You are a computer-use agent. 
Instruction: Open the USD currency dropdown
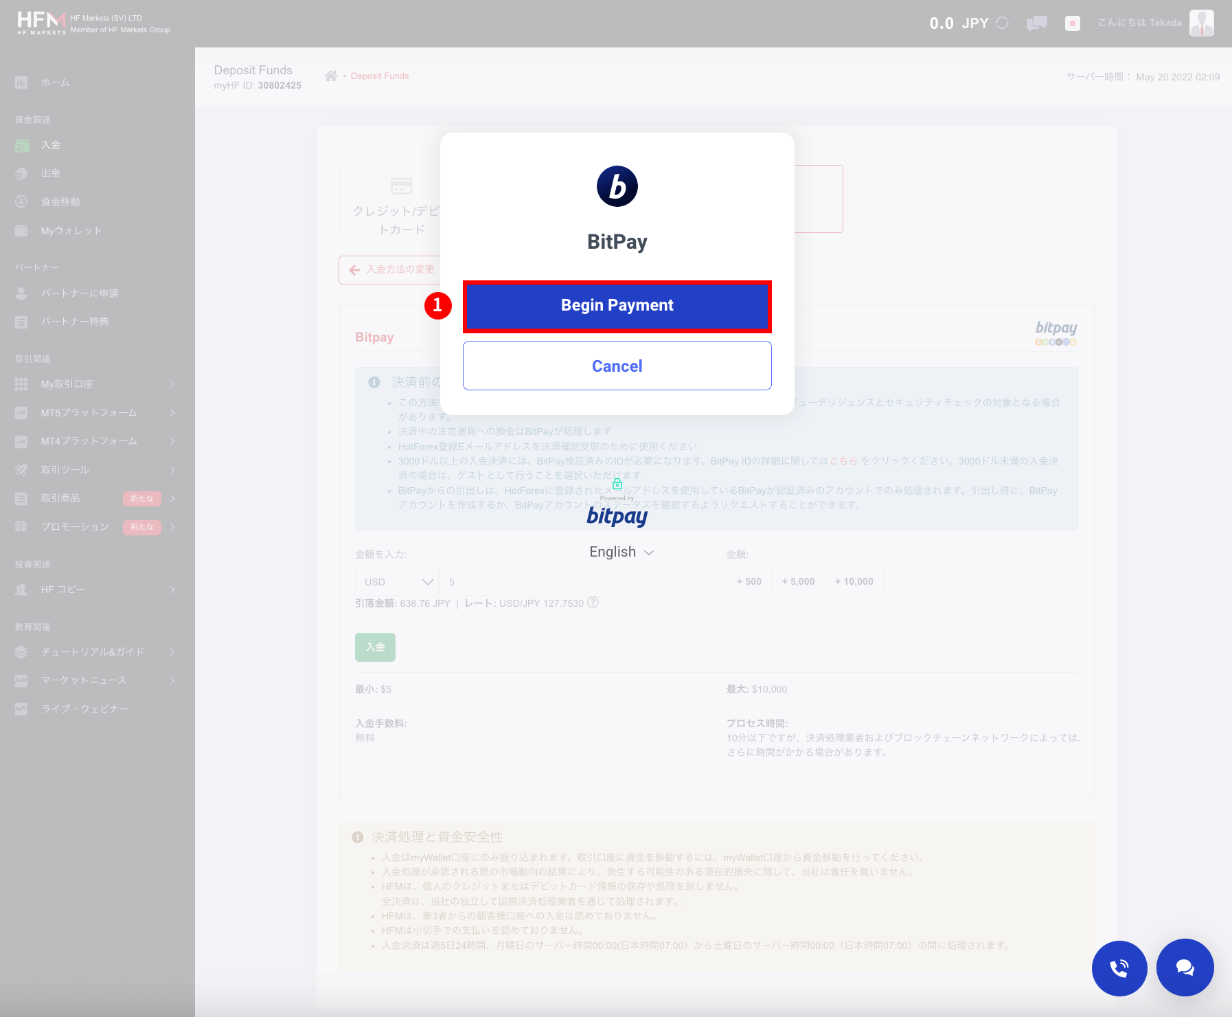pyautogui.click(x=396, y=581)
